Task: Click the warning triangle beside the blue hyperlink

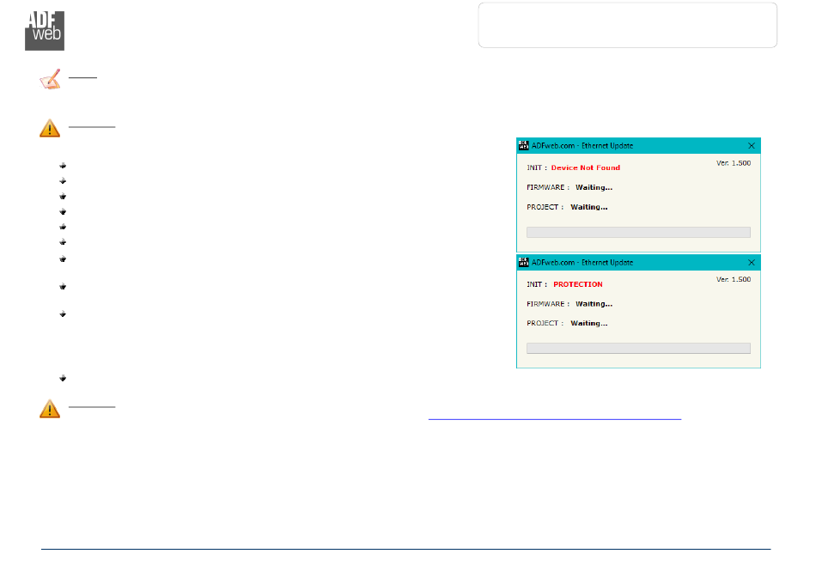Action: 50,410
